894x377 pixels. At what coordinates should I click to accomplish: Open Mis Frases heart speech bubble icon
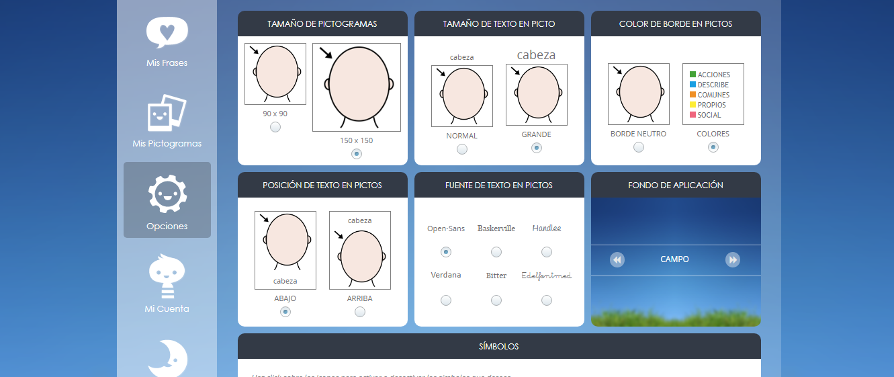tap(167, 32)
